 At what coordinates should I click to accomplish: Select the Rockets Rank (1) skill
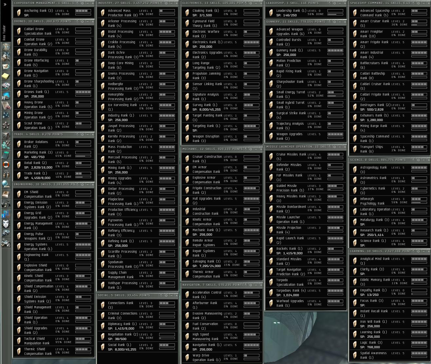point(307,251)
